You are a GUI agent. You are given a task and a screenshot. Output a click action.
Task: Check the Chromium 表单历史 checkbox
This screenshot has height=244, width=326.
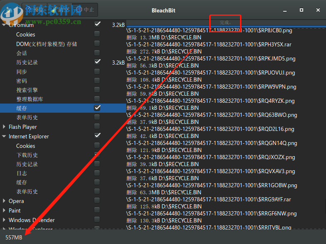pyautogui.click(x=97, y=117)
